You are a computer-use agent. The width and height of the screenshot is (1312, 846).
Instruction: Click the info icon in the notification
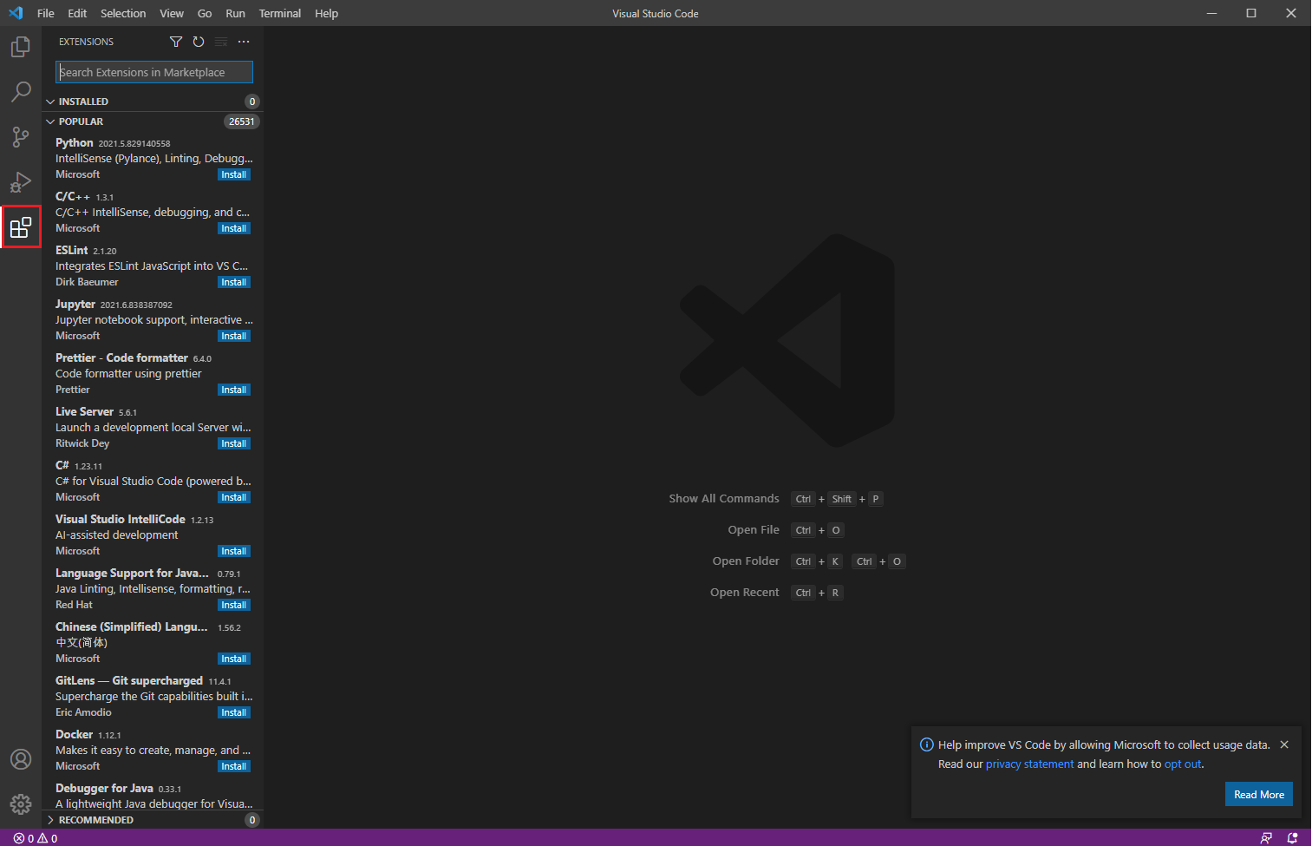click(x=926, y=744)
